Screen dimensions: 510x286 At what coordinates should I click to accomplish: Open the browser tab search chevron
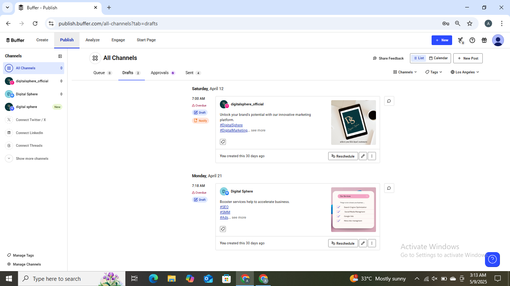tap(7, 7)
